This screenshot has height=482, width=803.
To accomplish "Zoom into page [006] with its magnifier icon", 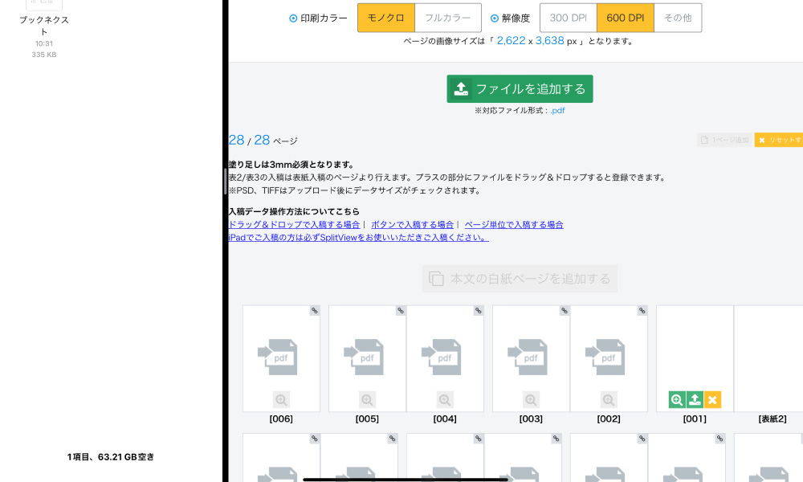I will tap(281, 399).
